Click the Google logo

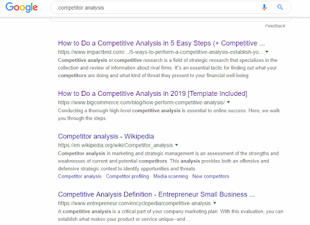[x=22, y=7]
